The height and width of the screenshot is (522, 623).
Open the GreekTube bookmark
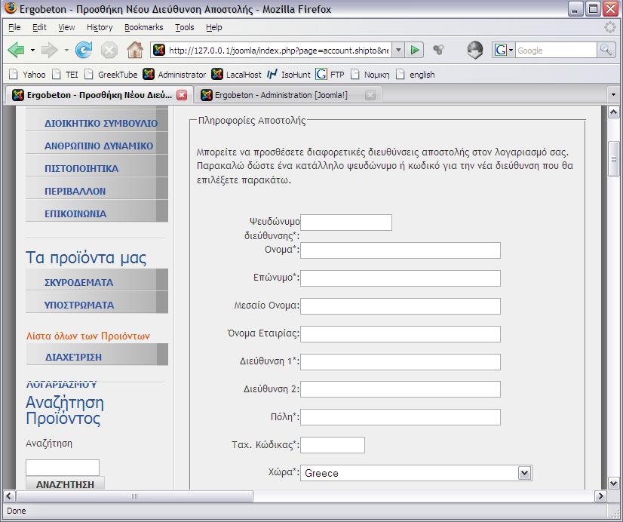pyautogui.click(x=111, y=74)
